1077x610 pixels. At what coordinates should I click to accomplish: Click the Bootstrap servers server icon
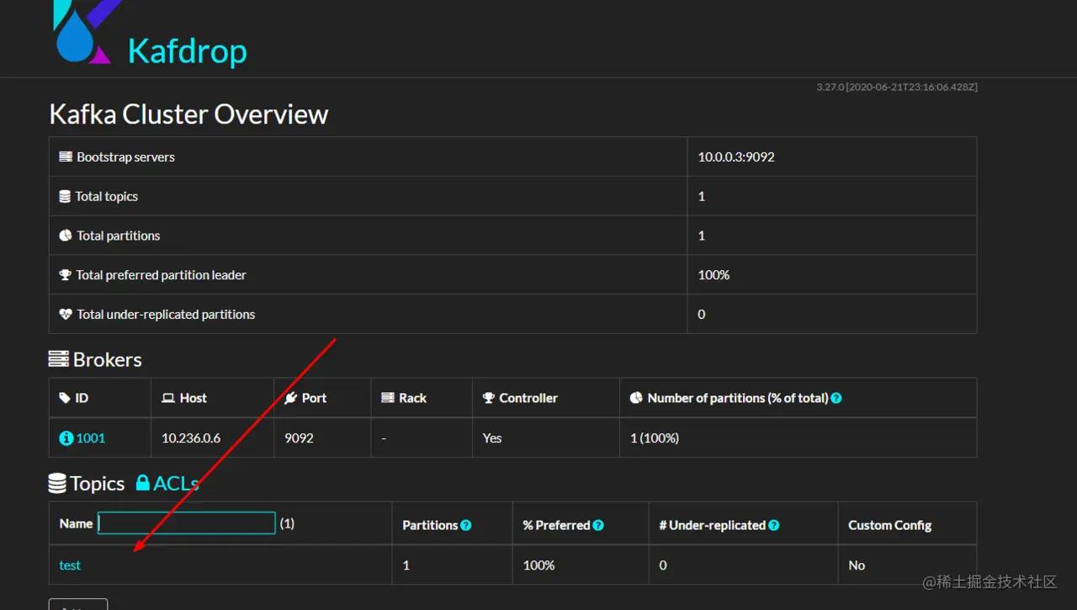[66, 157]
